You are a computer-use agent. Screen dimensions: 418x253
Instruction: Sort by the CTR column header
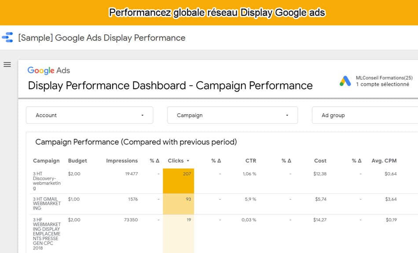tap(251, 161)
